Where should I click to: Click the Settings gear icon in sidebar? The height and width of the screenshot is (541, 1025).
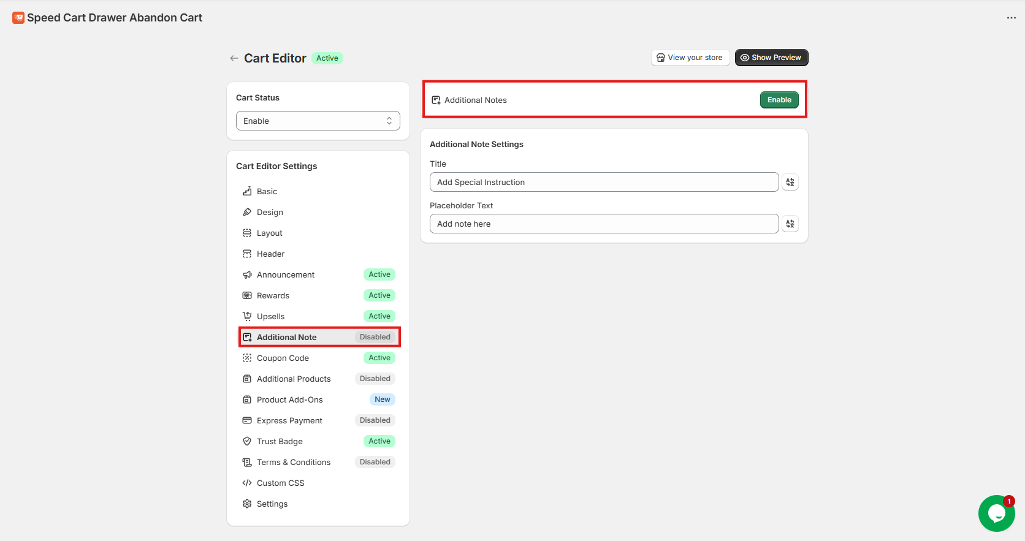click(247, 504)
